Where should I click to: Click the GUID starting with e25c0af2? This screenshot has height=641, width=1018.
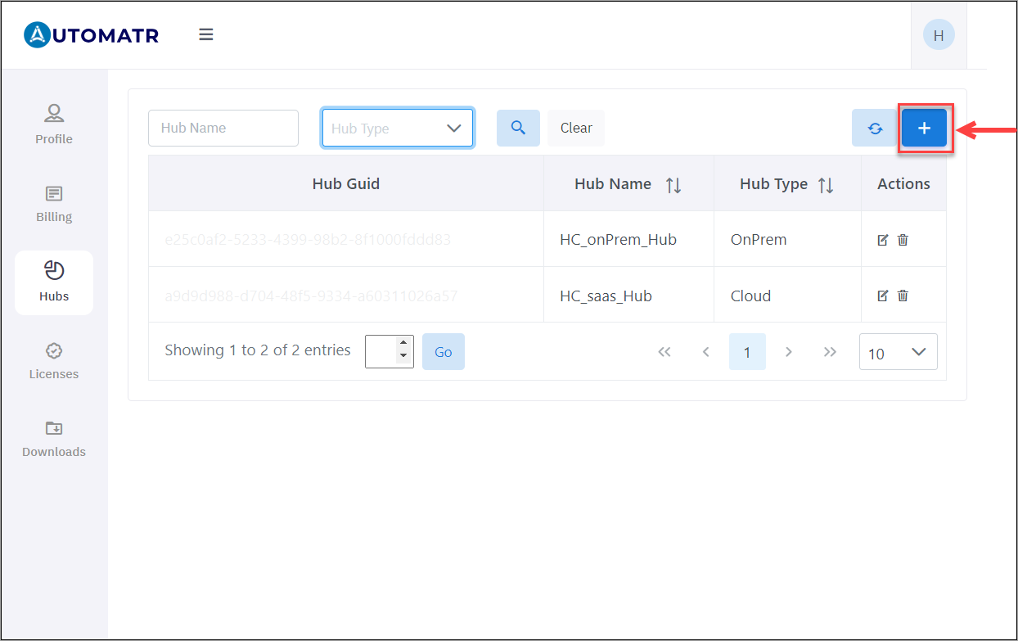click(x=308, y=240)
